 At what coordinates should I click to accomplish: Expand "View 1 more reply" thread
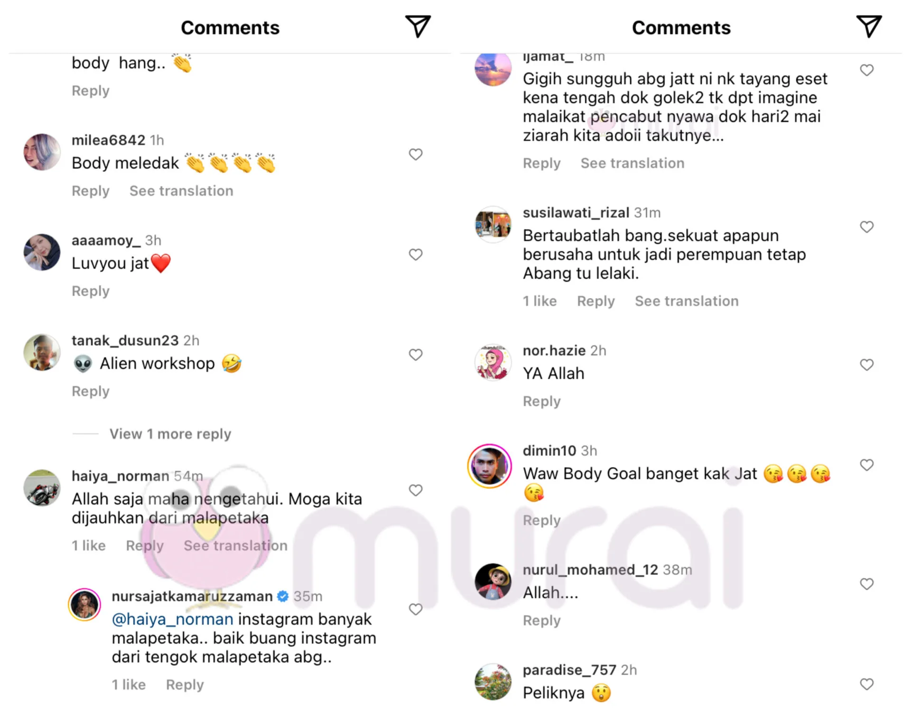(x=170, y=434)
